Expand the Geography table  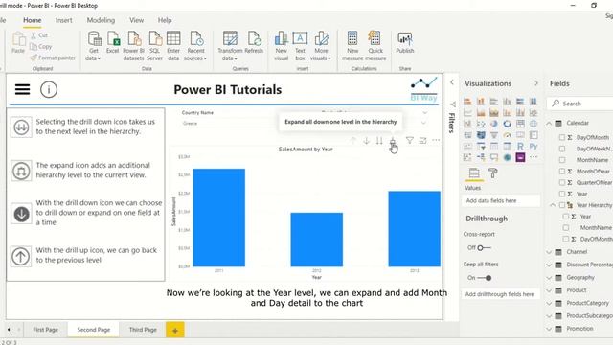(549, 278)
